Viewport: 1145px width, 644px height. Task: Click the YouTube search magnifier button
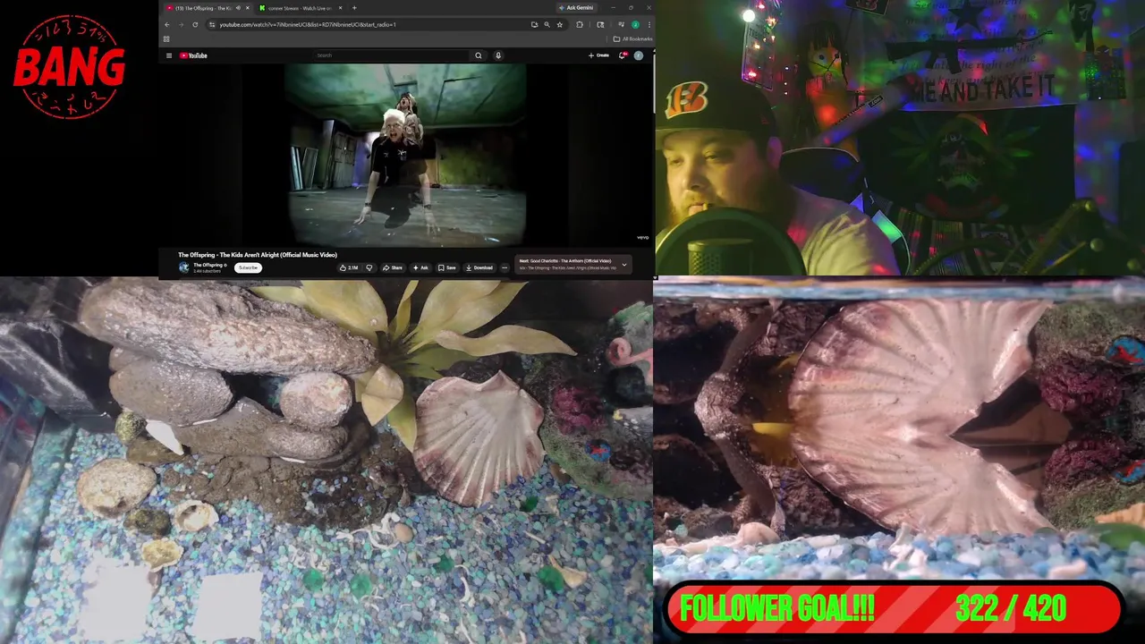478,55
